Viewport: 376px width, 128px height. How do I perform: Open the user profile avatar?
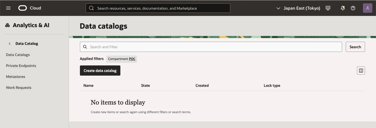coord(368,8)
